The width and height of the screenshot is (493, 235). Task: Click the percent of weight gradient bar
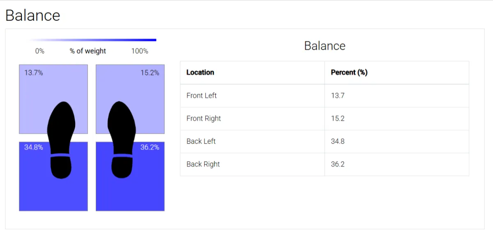click(92, 40)
